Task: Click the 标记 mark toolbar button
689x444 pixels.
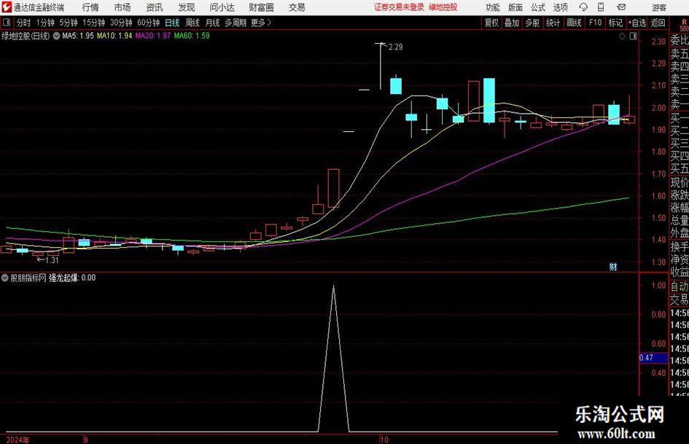Action: (x=615, y=23)
